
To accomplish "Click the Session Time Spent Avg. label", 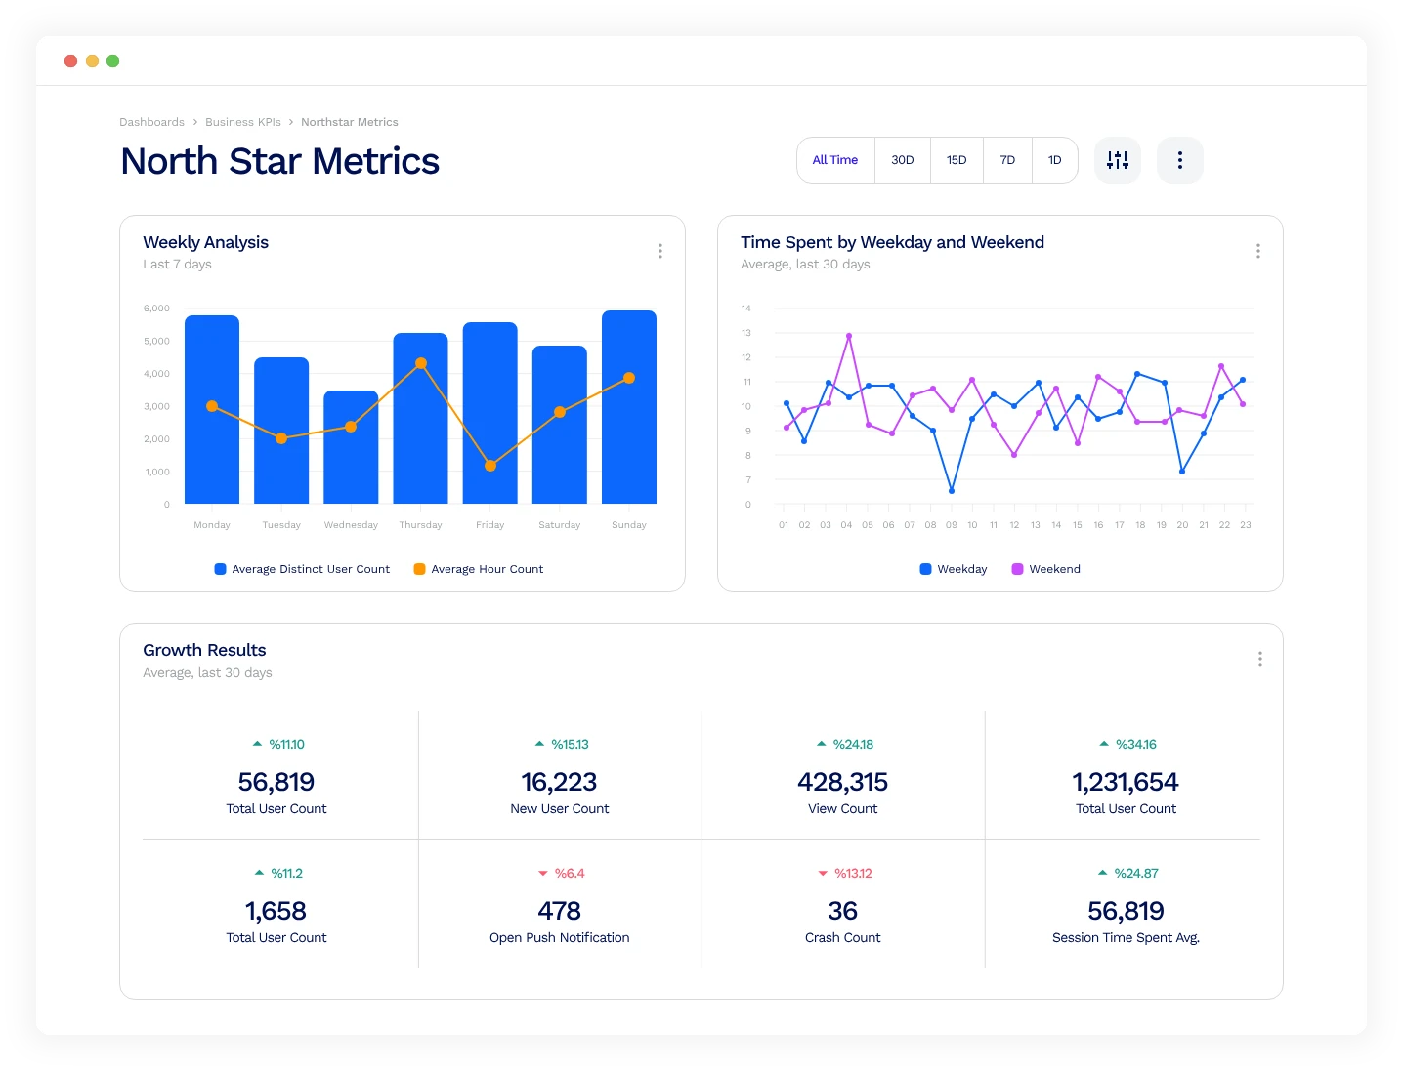I will click(1126, 937).
